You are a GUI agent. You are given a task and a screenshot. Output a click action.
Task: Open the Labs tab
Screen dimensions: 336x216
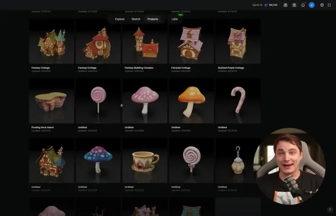[x=174, y=19]
